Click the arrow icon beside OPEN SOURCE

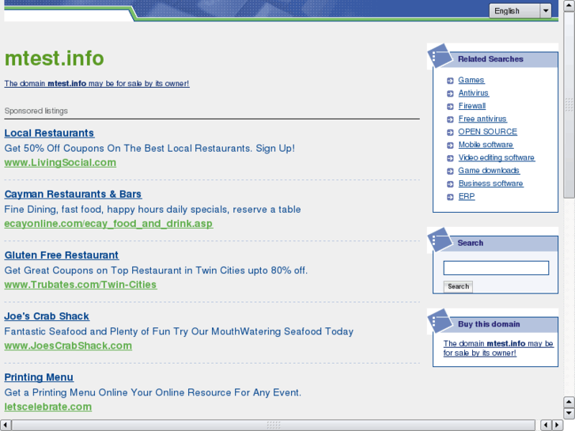[x=450, y=132]
